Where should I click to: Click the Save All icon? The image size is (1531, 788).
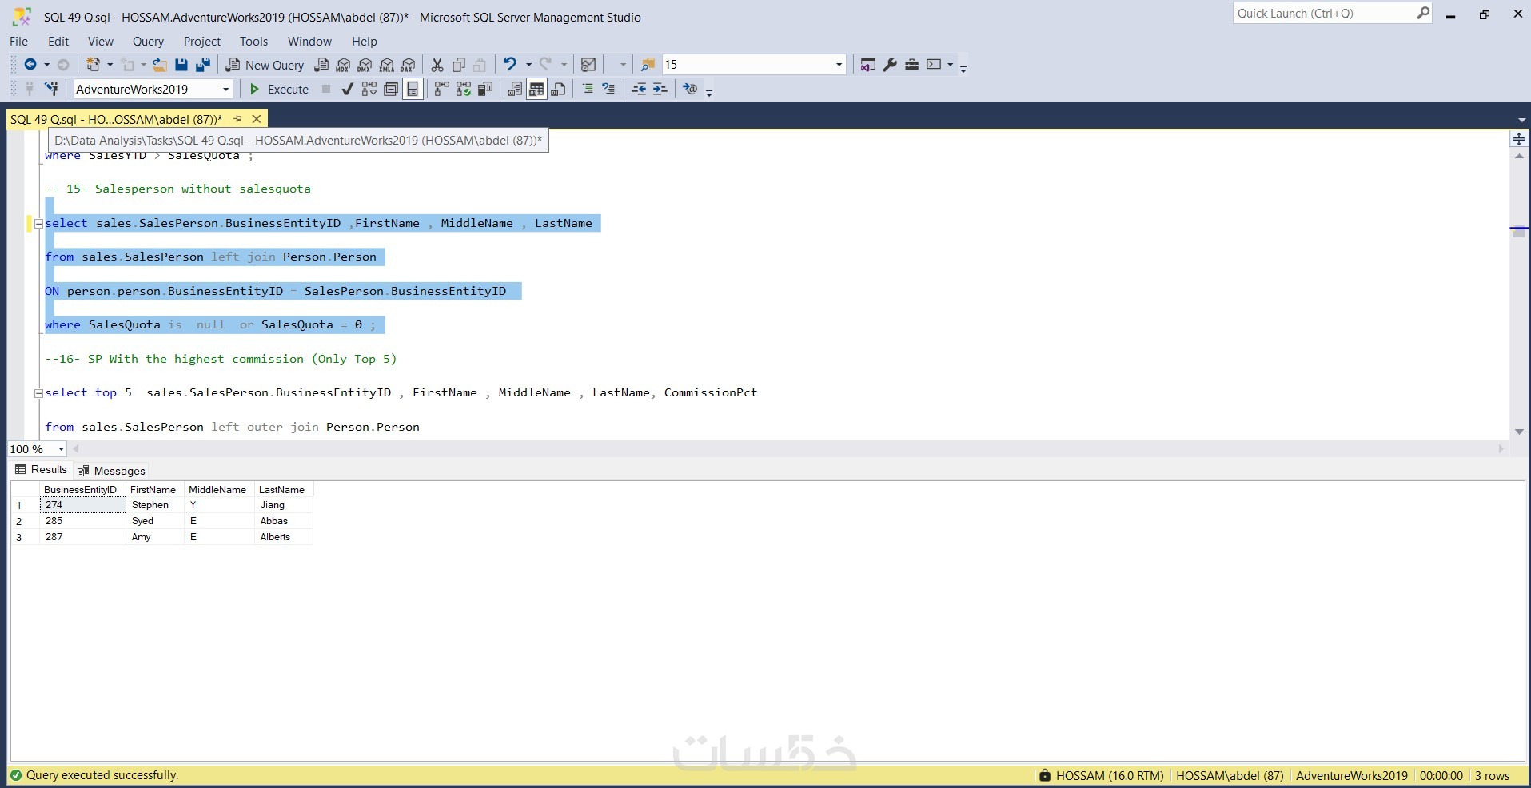click(x=203, y=65)
